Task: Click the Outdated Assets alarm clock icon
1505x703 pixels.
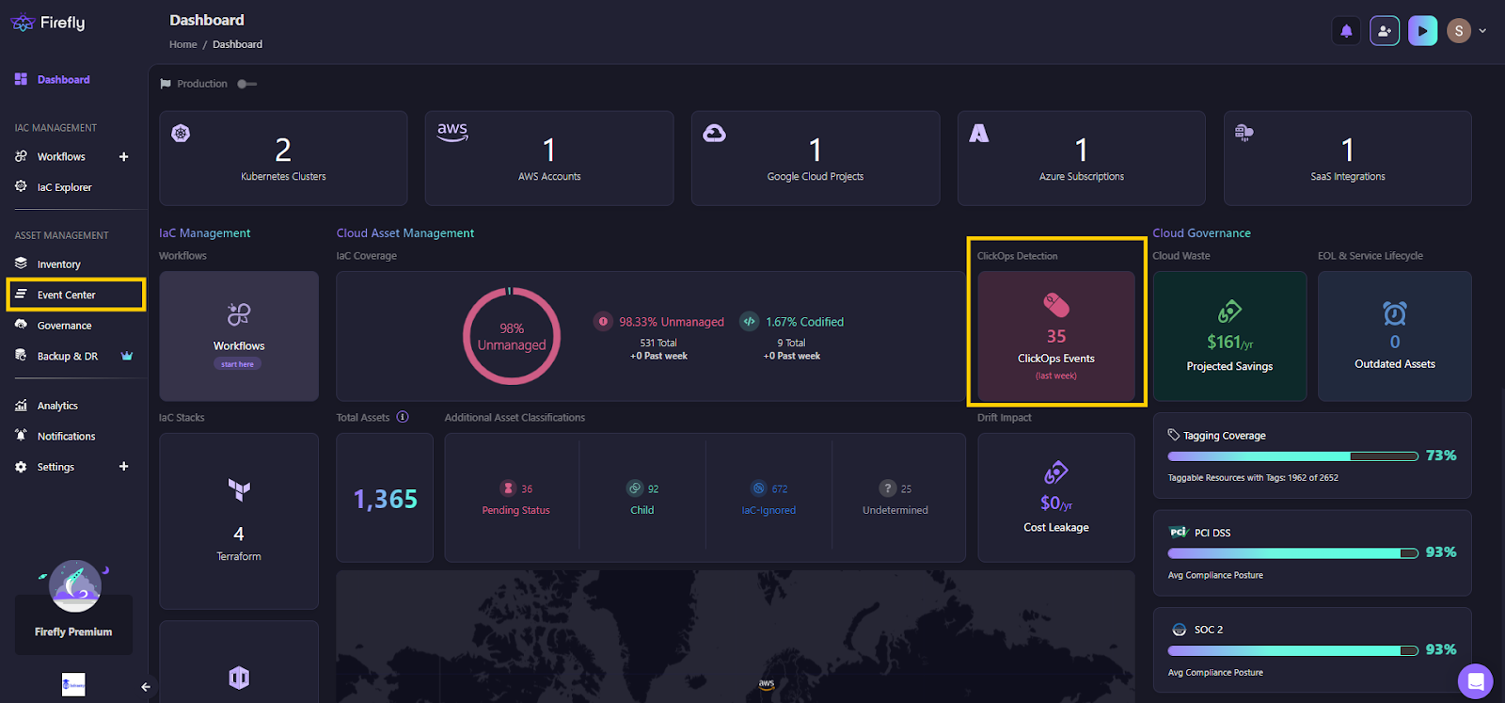Action: coord(1395,312)
